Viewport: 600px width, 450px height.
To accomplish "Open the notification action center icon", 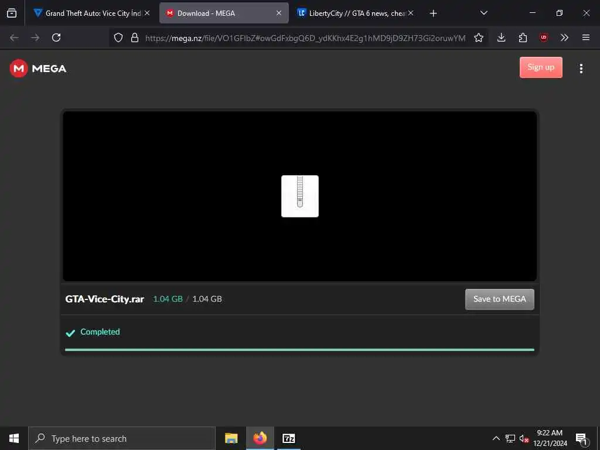I will pyautogui.click(x=581, y=438).
